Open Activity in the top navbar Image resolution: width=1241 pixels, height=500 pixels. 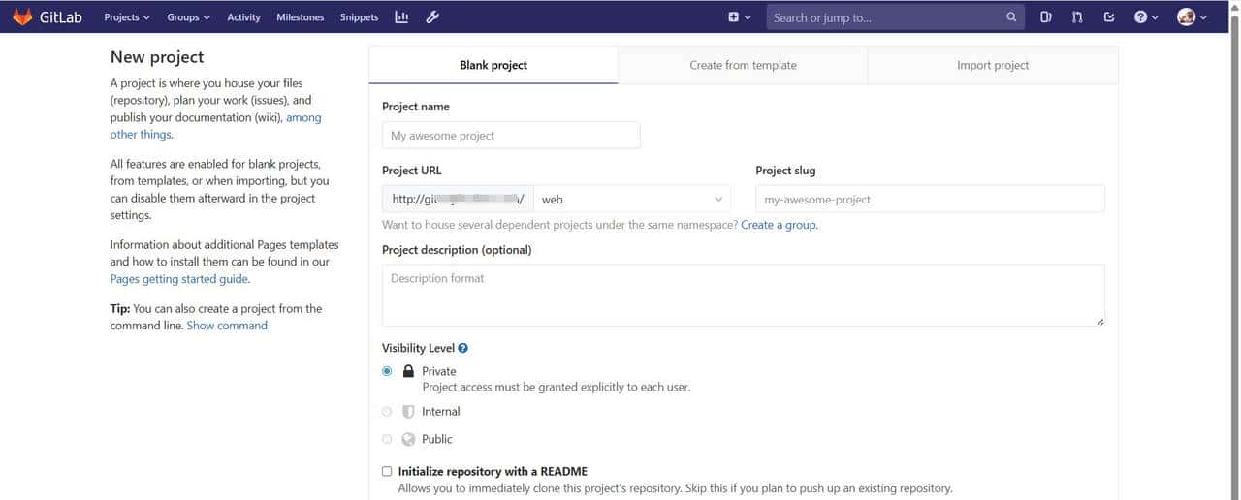click(x=243, y=16)
